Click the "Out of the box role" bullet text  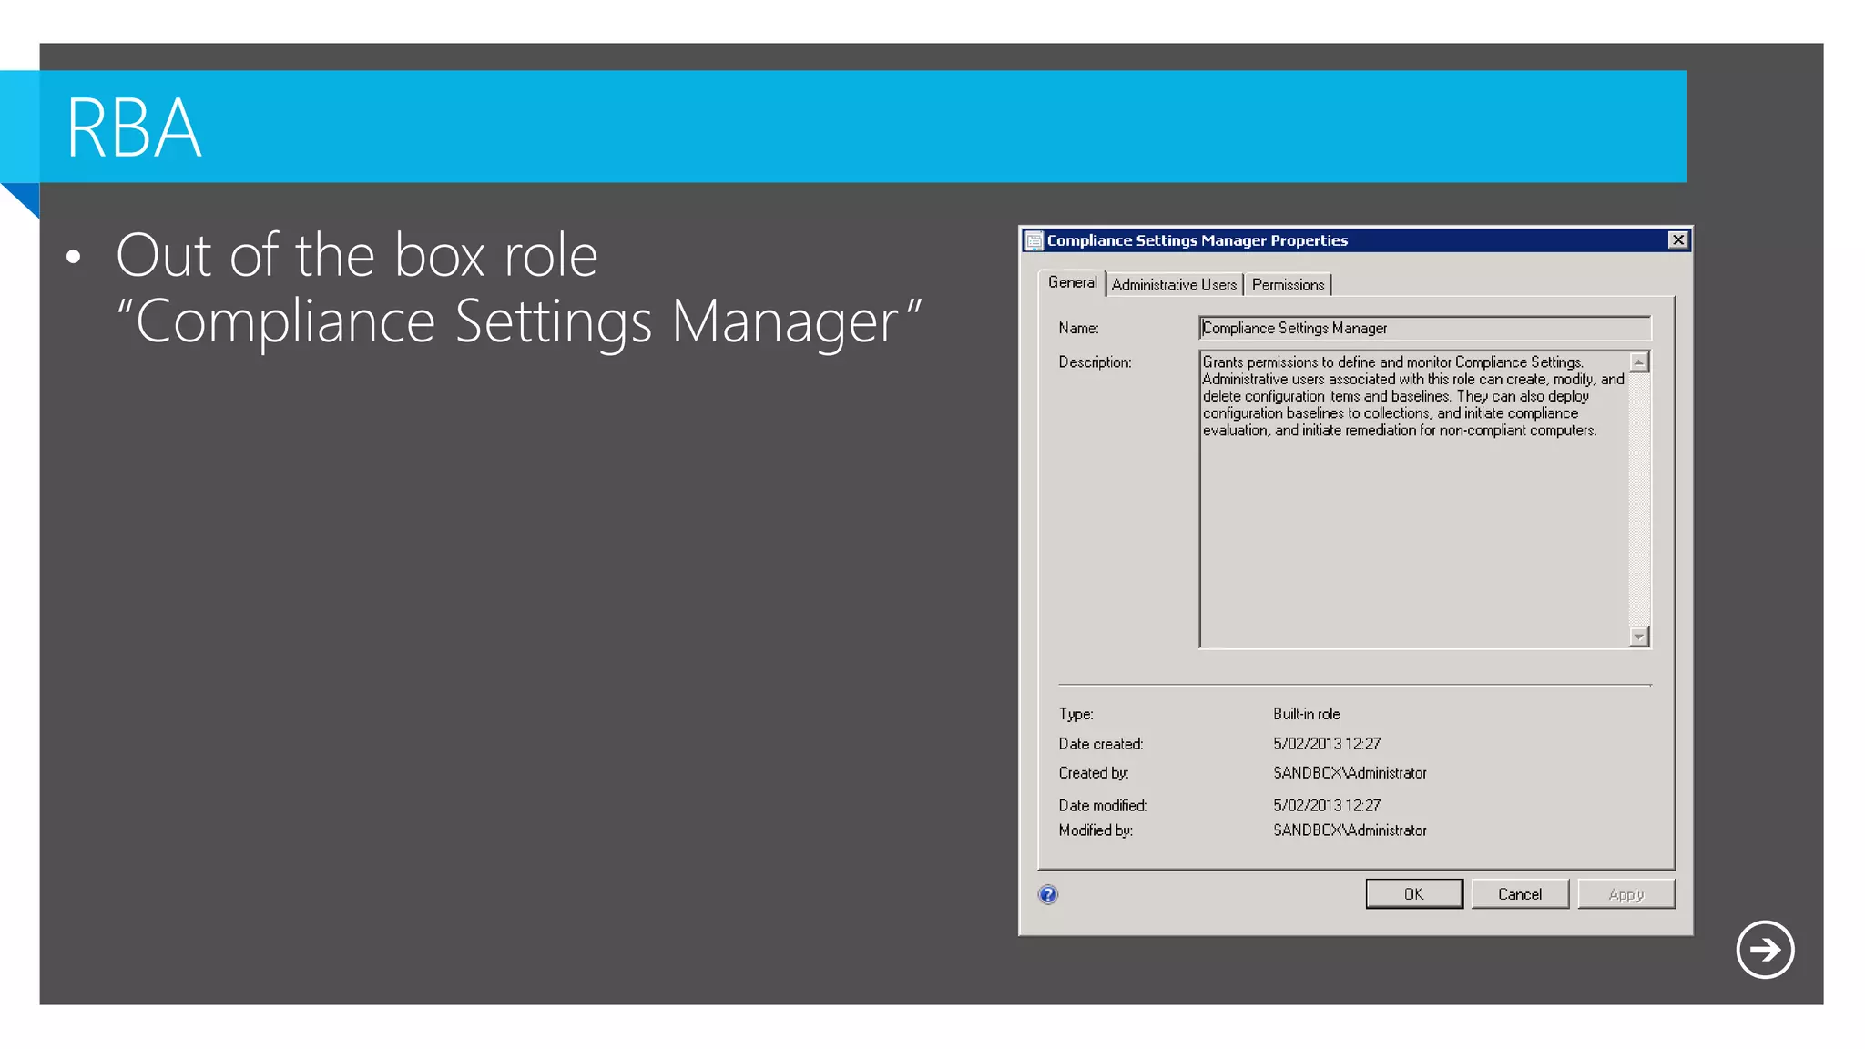click(357, 256)
